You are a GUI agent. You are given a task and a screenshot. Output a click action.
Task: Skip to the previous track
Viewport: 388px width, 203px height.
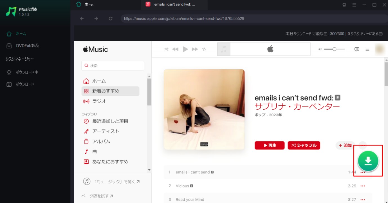[175, 49]
